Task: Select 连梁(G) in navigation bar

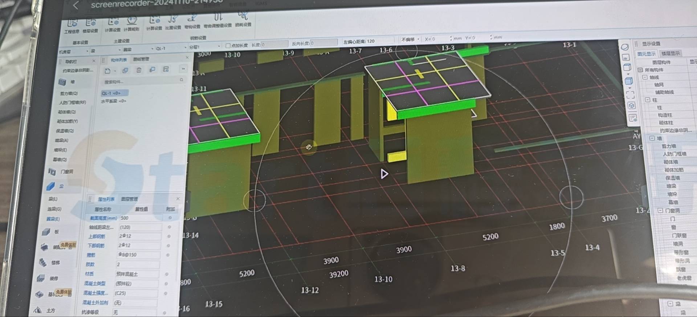Action: point(54,209)
